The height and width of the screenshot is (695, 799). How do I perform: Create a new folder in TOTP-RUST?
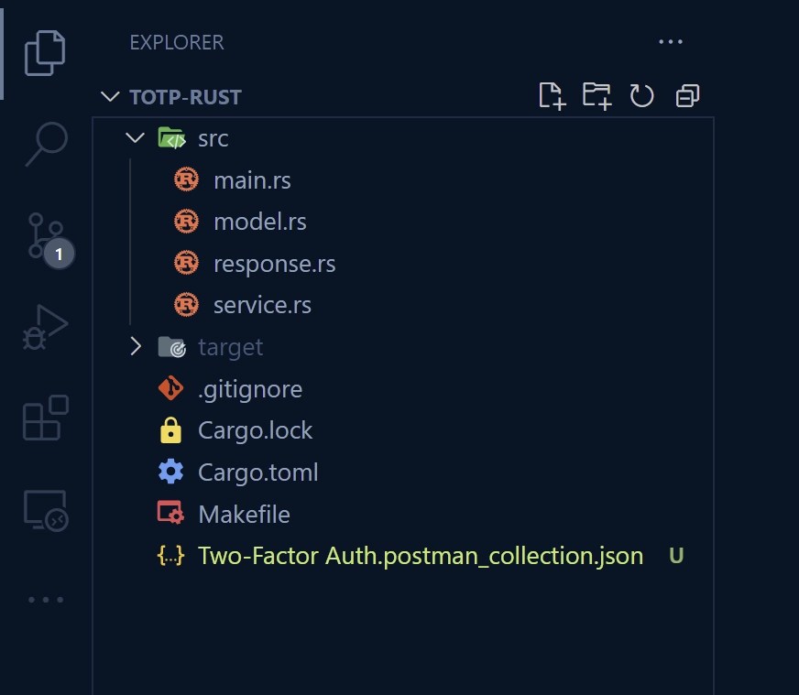(x=597, y=96)
